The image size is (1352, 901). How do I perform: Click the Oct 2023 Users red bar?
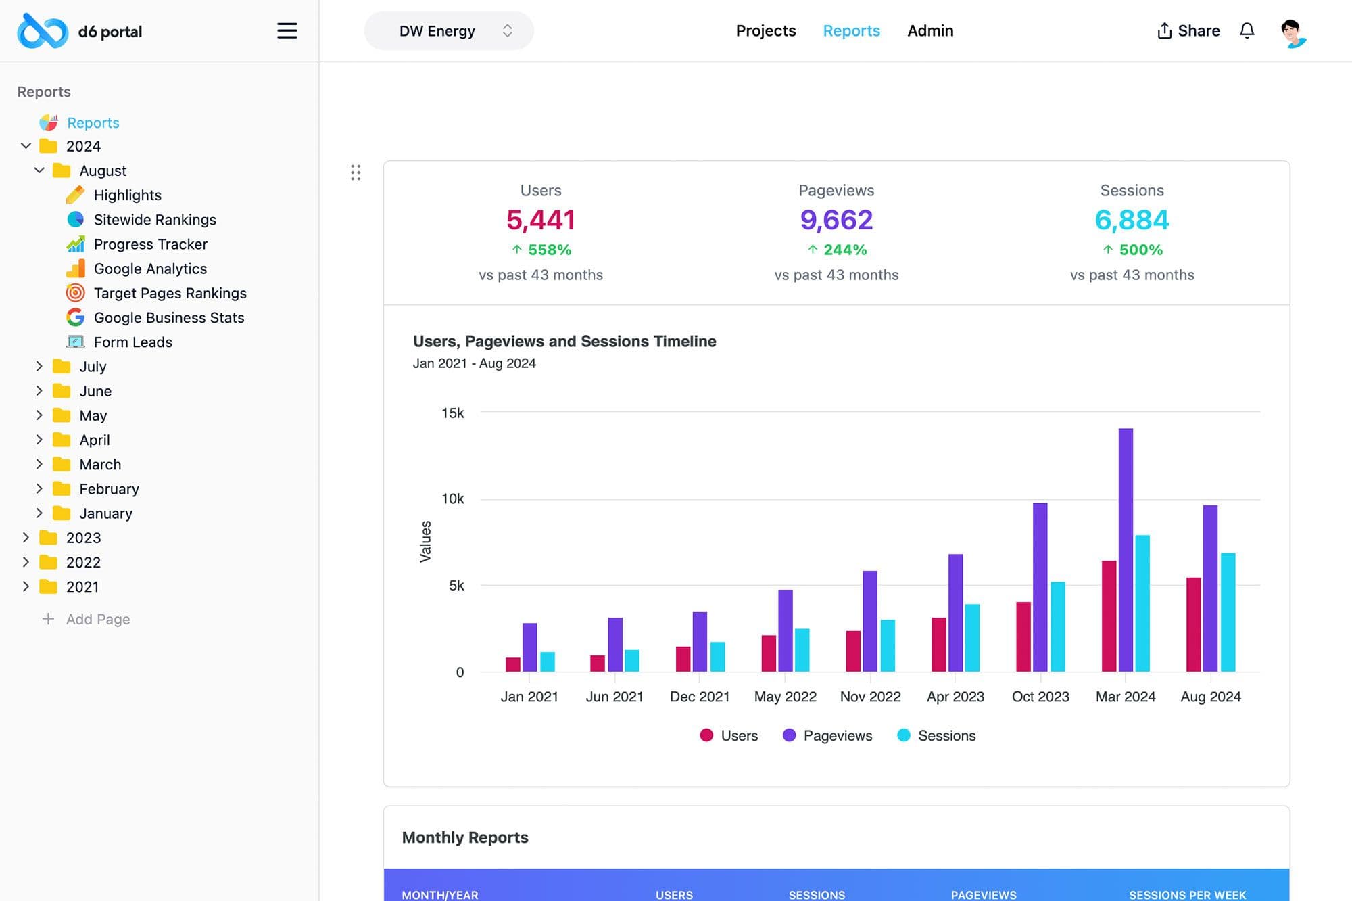coord(1023,637)
